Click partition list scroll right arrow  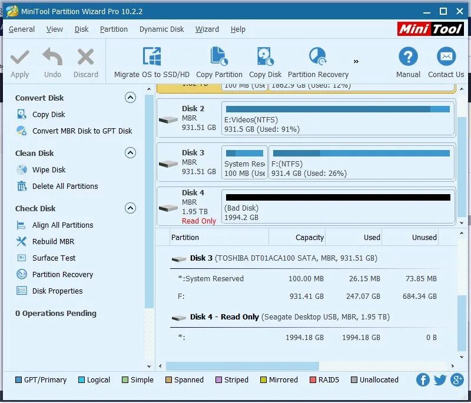point(453,366)
